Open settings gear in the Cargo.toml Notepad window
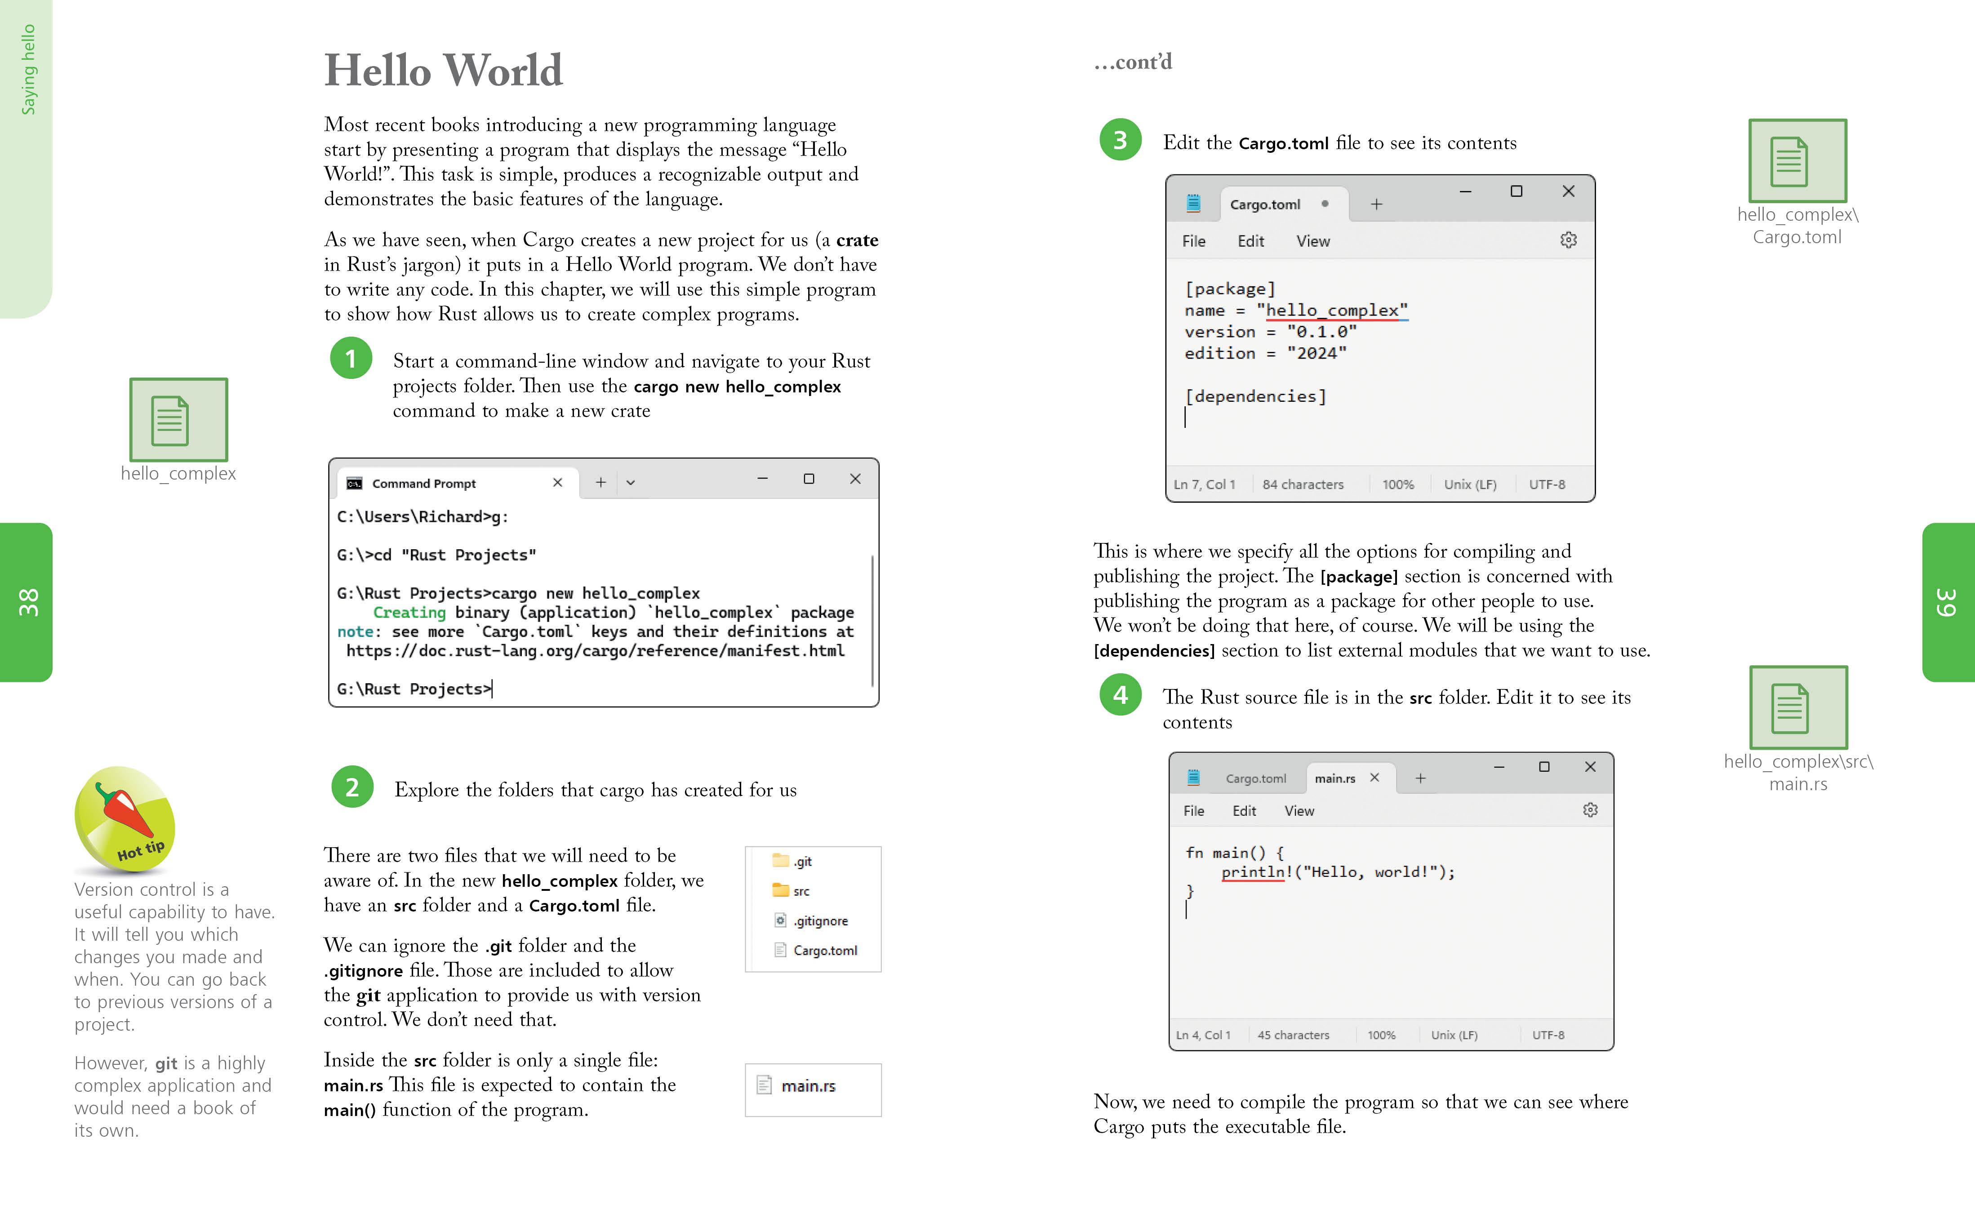Image resolution: width=1975 pixels, height=1205 pixels. 1569,240
